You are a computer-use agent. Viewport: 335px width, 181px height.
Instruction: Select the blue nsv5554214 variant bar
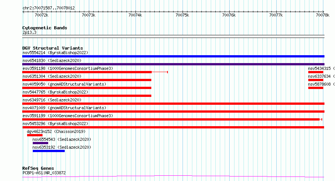[173, 56]
